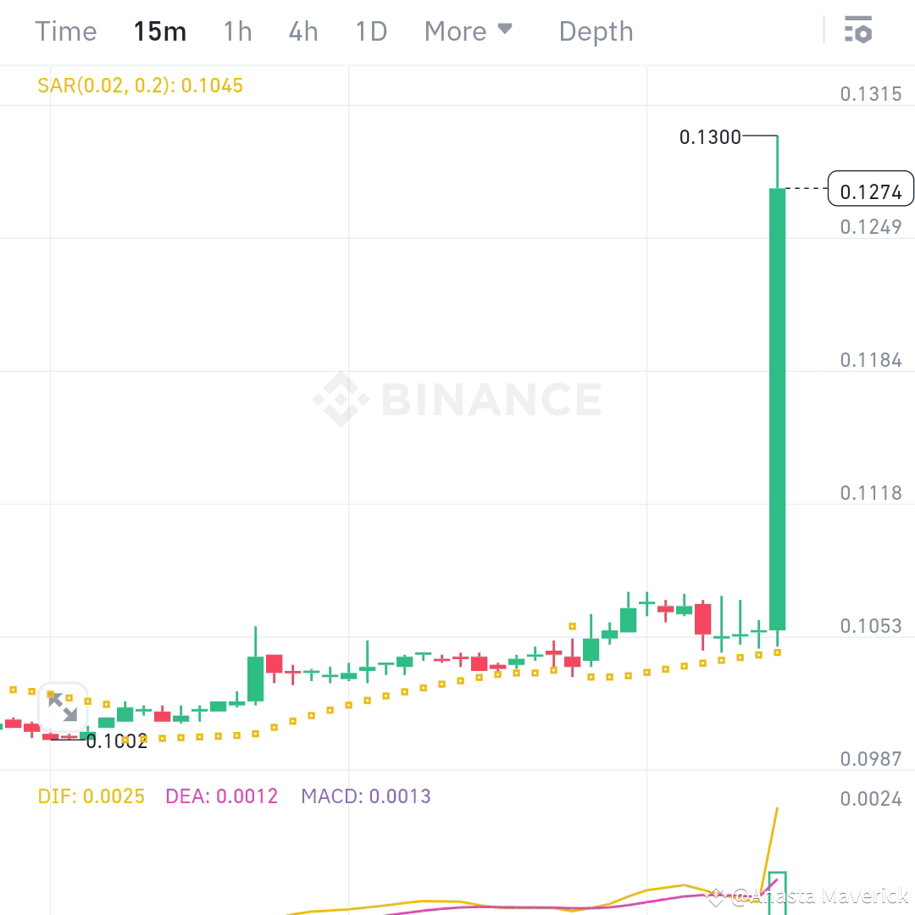Image resolution: width=915 pixels, height=915 pixels.
Task: Click the tall green breakout candle
Action: click(776, 407)
